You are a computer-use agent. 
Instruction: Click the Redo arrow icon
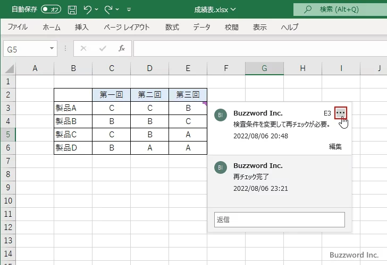tap(108, 10)
